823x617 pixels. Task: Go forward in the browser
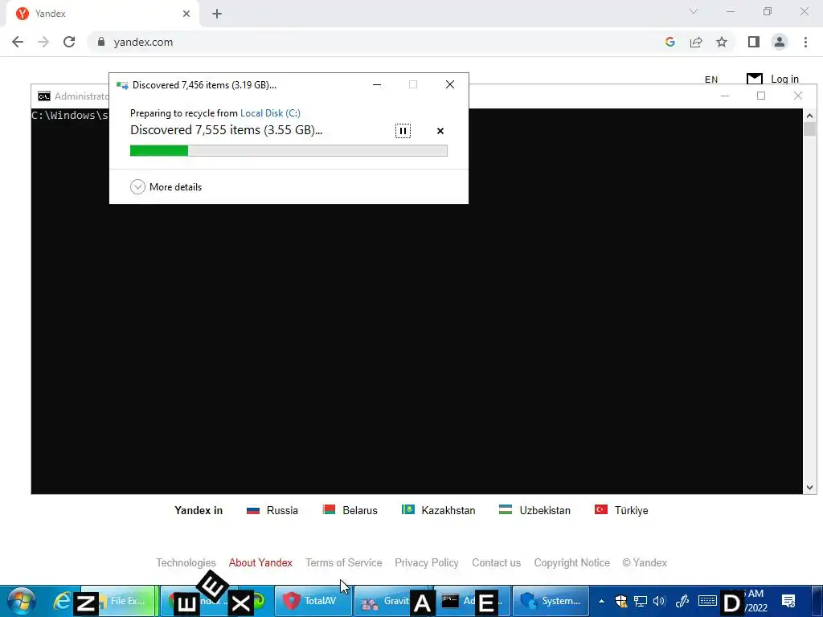click(43, 42)
